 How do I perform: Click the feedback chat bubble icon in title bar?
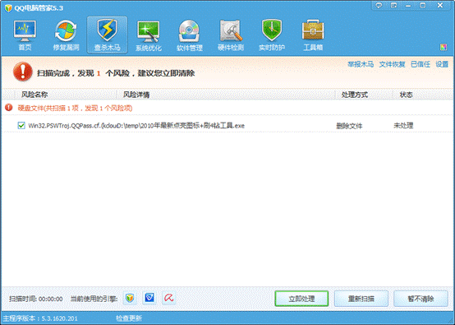click(x=379, y=5)
